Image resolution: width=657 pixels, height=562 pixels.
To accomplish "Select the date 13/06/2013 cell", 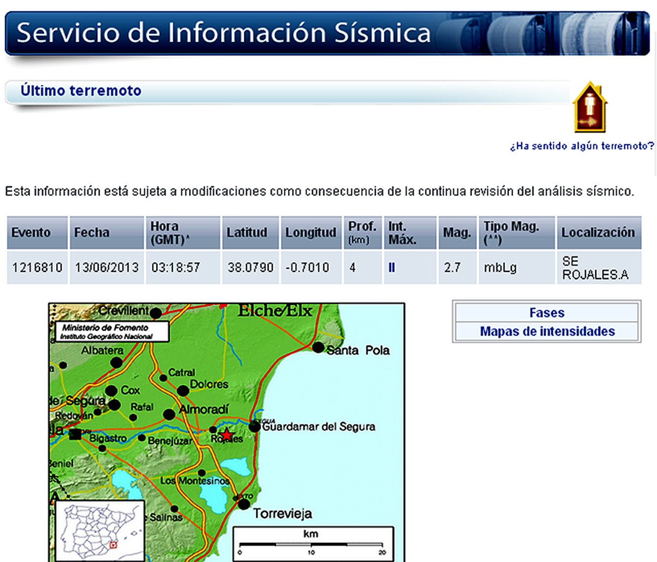I will coord(107,267).
